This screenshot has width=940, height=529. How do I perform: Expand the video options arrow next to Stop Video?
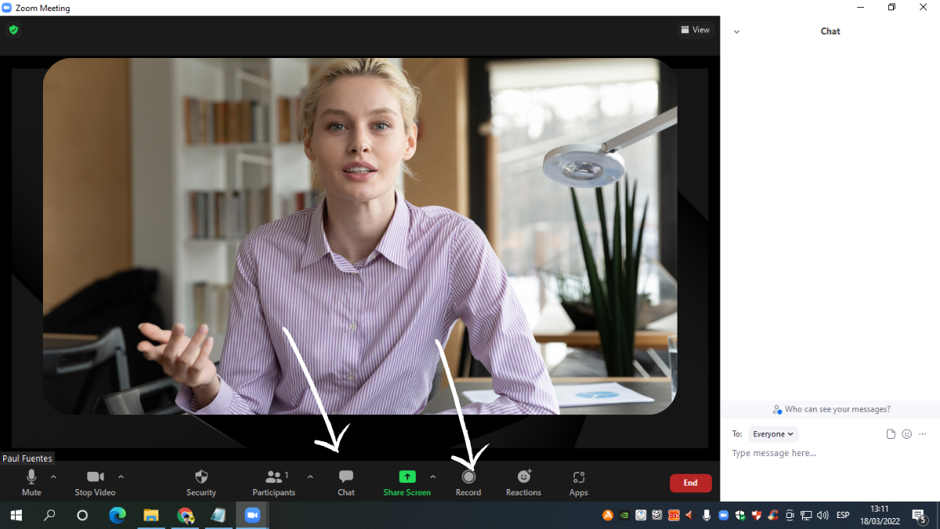(121, 476)
